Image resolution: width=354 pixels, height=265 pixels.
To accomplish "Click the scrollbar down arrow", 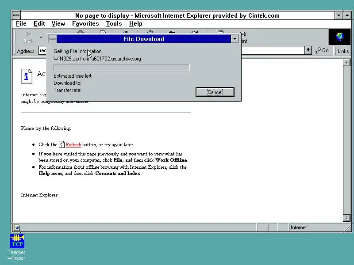I will [x=346, y=218].
